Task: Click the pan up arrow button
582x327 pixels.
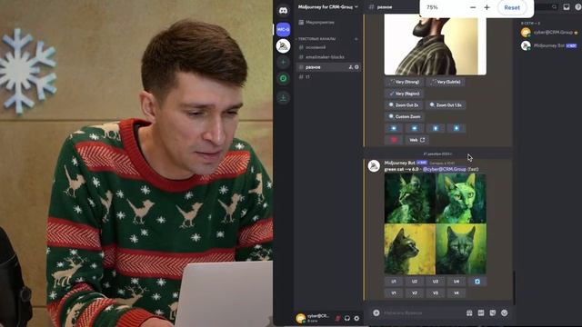Action: point(436,128)
